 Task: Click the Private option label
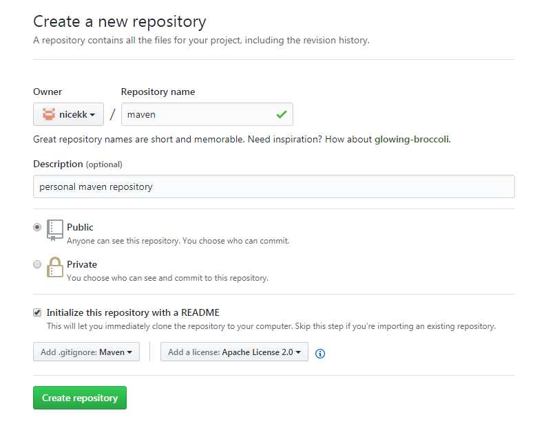click(82, 264)
